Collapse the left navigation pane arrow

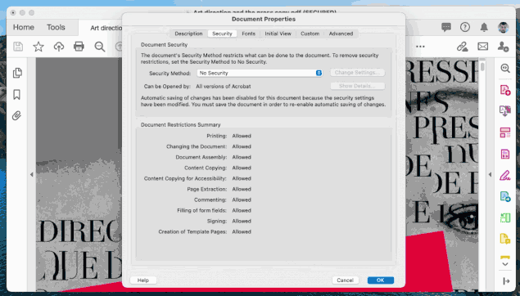tap(31, 174)
